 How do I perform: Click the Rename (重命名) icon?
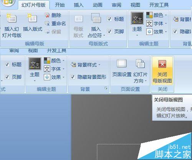point(47,23)
